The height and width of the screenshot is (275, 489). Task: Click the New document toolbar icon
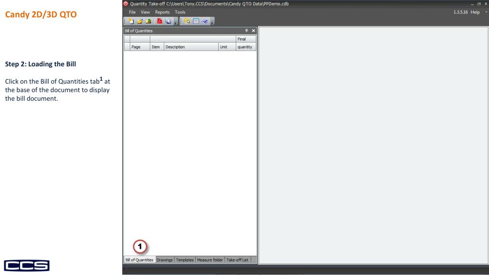tap(131, 21)
